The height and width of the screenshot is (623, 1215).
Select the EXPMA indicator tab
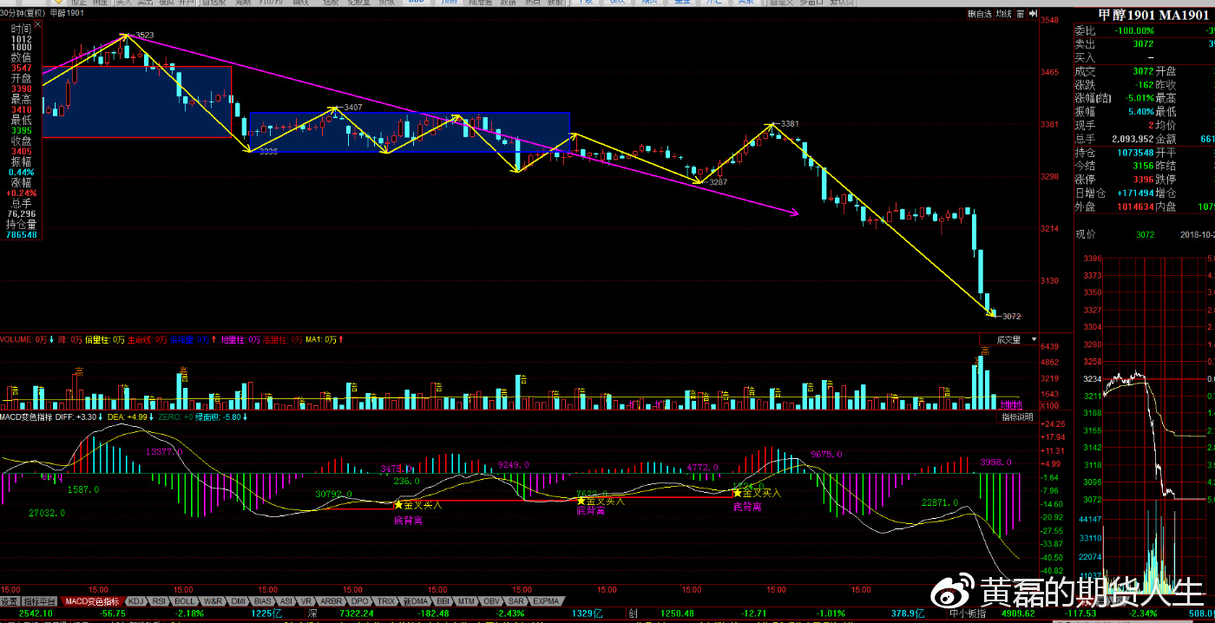(x=546, y=601)
